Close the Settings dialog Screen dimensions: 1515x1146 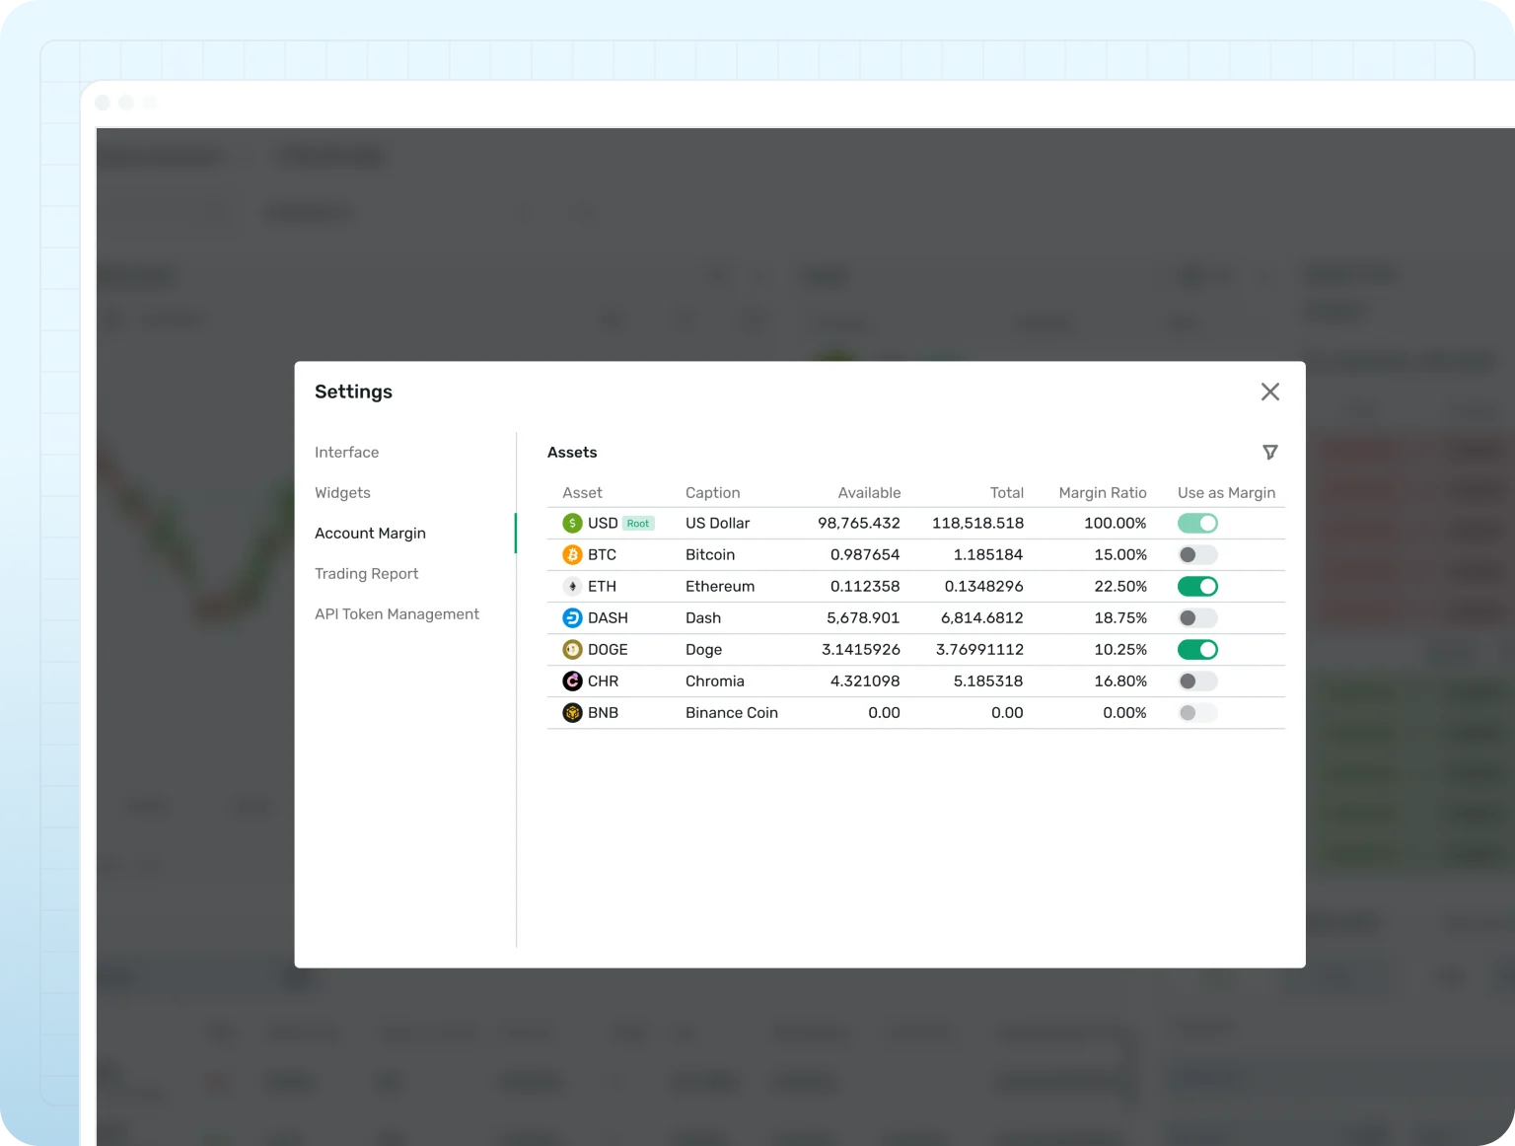(1270, 392)
